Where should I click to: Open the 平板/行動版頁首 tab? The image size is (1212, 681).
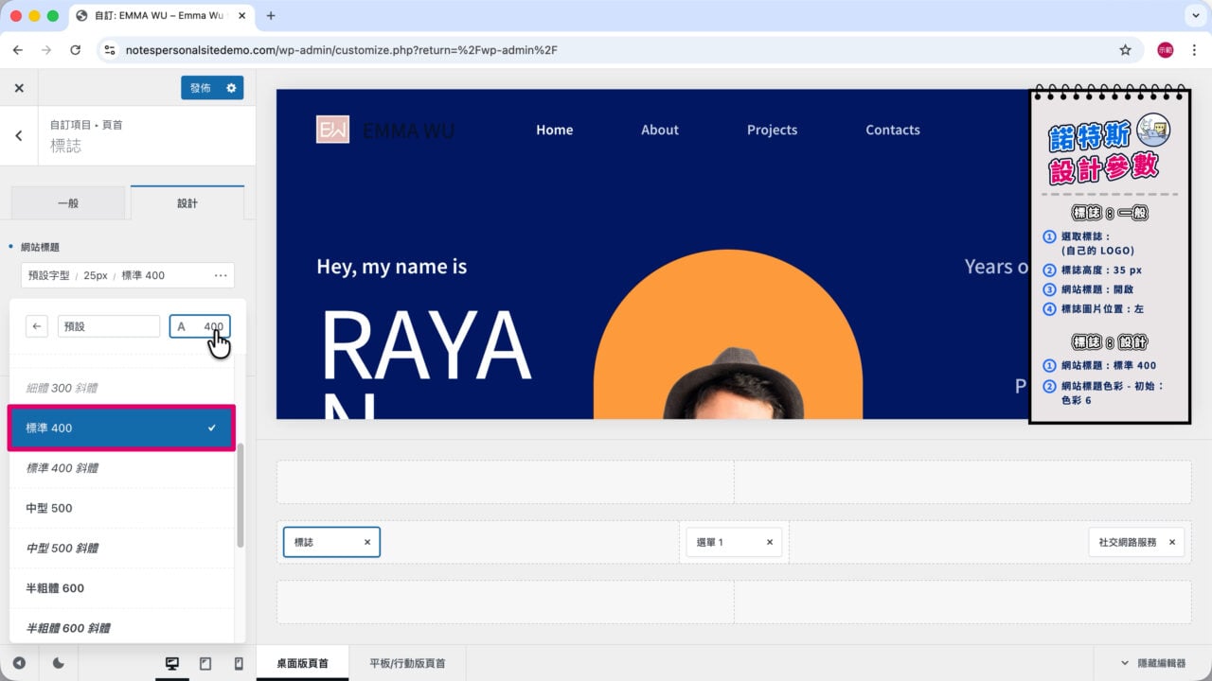[x=407, y=664]
